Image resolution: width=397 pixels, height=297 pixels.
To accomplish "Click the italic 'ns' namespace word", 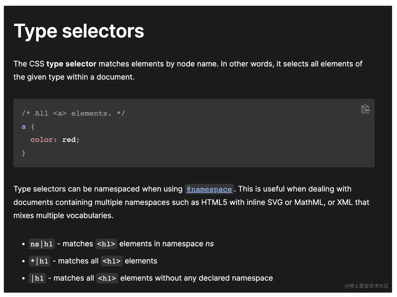I will [x=210, y=244].
